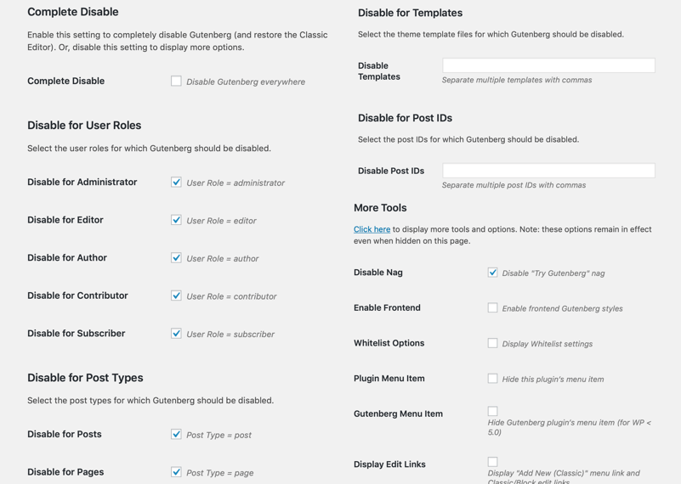Click 'Disable Gutenberg everywhere' label text
This screenshot has width=681, height=484.
click(x=246, y=82)
